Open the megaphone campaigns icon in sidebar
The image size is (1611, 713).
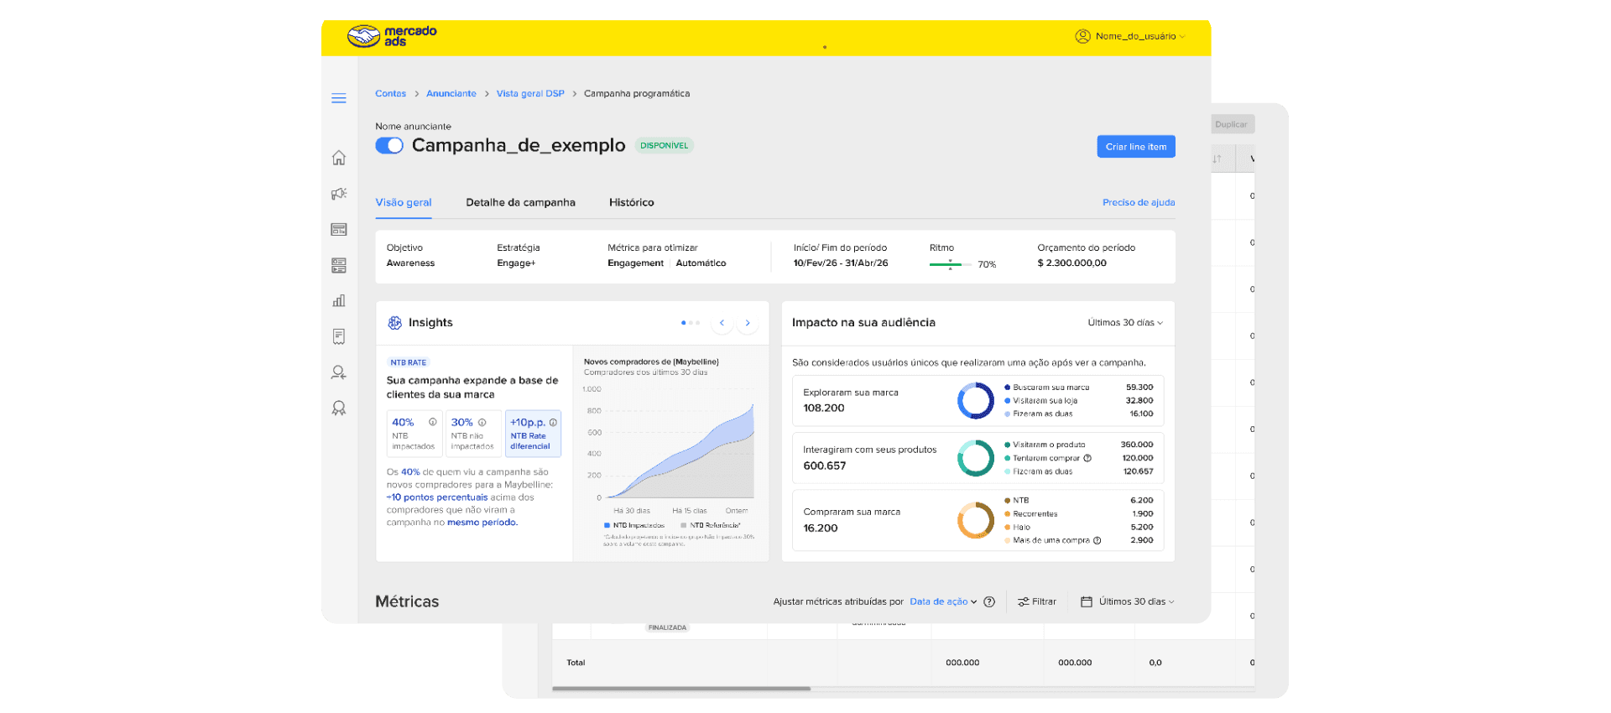339,194
